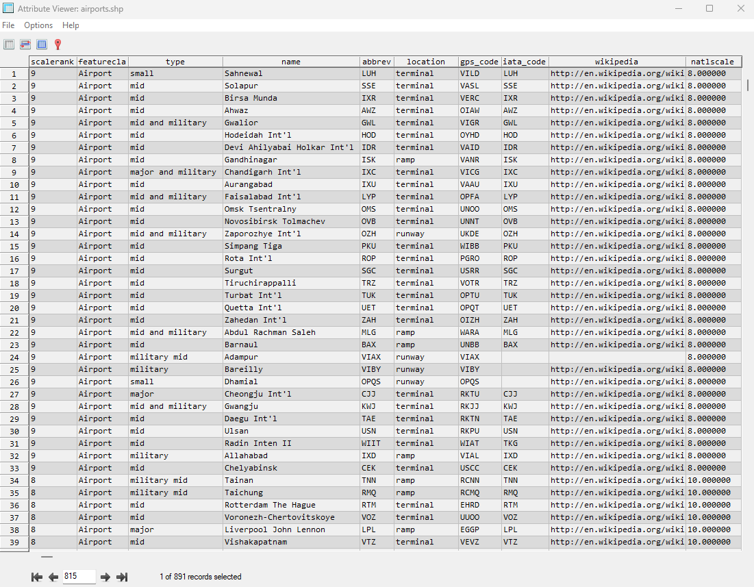
Task: Open the File menu
Action: click(x=8, y=25)
